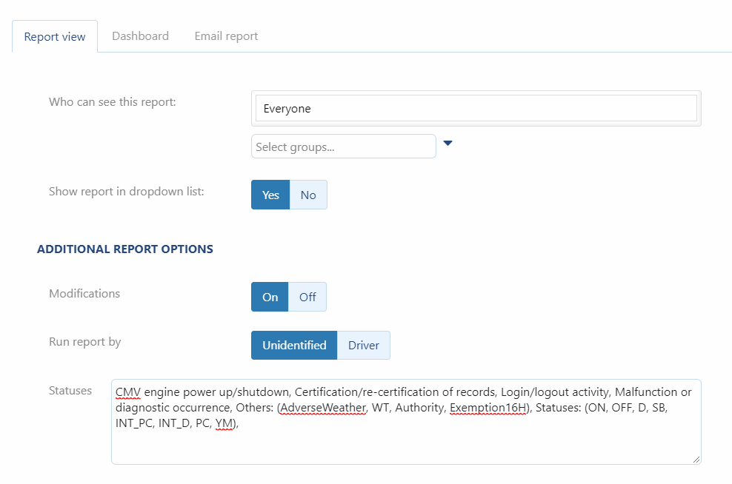
Task: Open the Dashboard tab
Action: click(x=141, y=36)
